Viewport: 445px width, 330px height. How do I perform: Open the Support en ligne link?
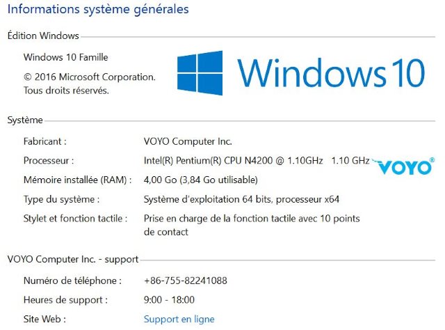coord(179,319)
